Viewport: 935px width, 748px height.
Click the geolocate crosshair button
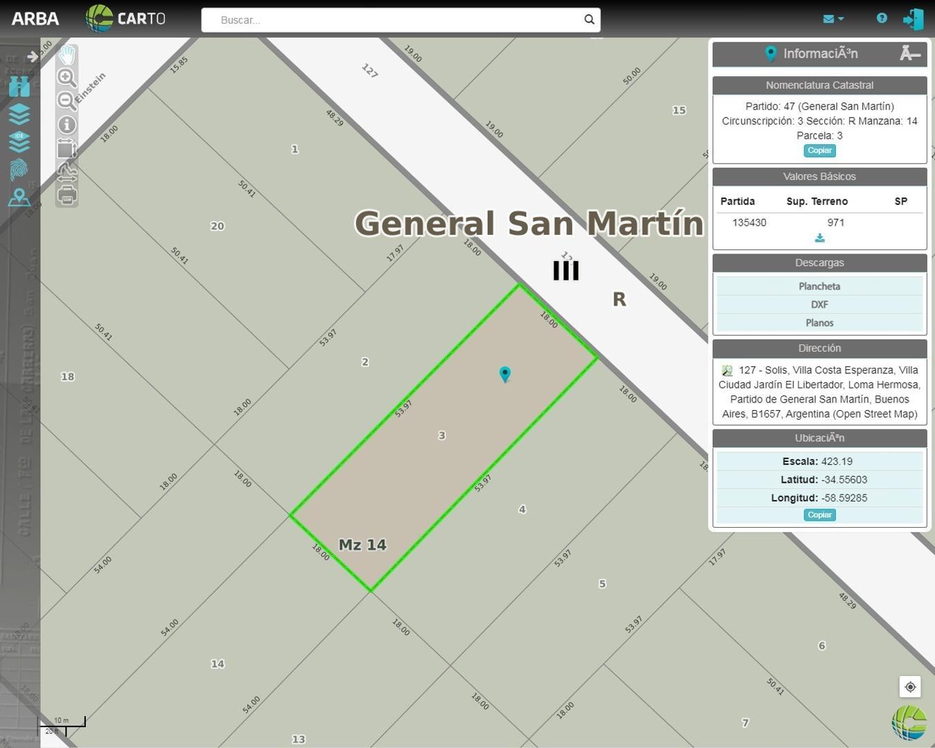[x=910, y=687]
